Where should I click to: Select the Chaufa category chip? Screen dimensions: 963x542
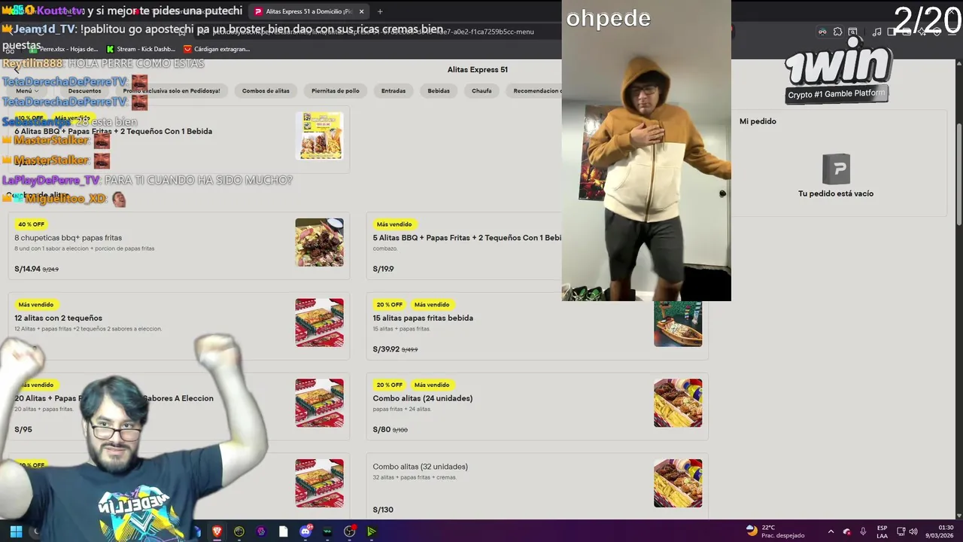pos(481,90)
